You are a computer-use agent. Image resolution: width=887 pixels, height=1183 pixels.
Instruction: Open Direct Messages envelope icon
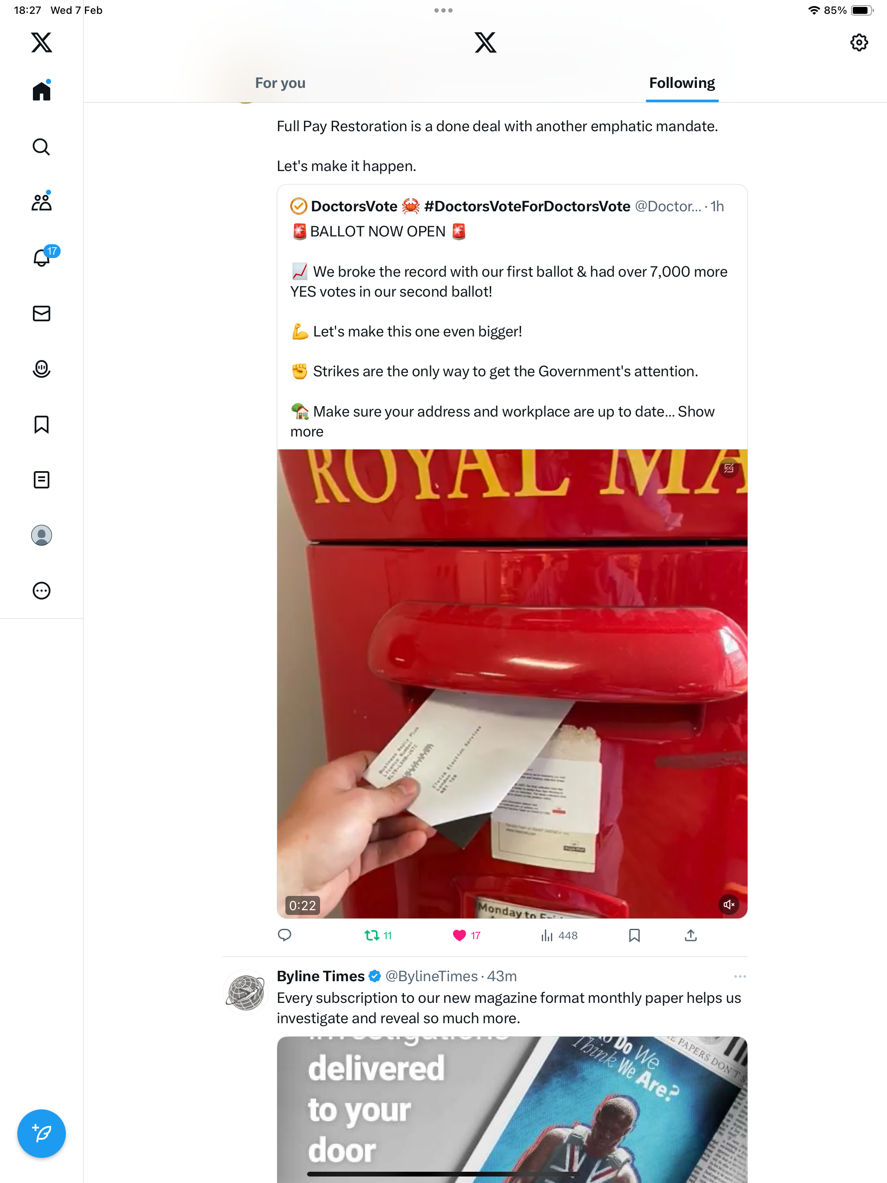point(41,314)
